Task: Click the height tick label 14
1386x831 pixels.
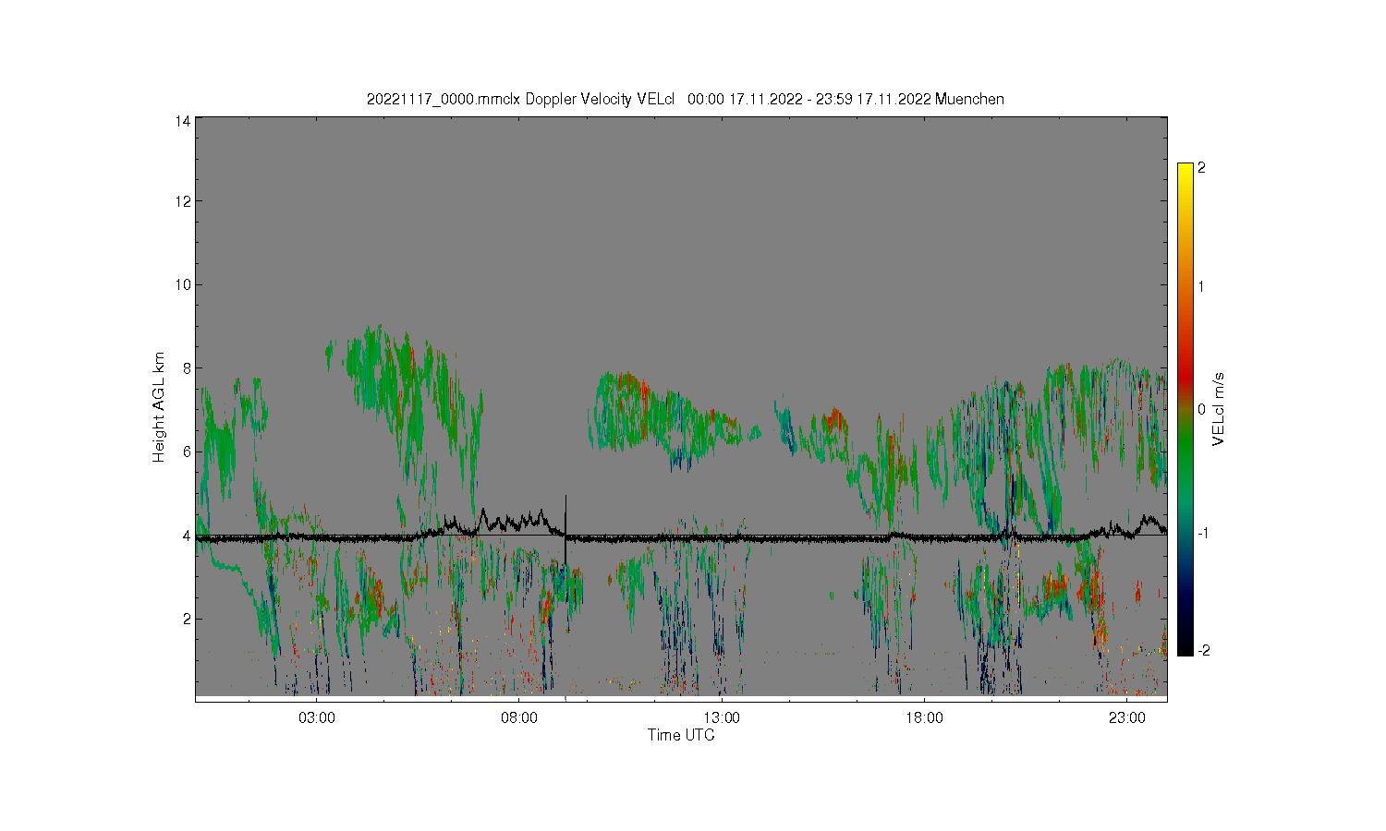Action: pyautogui.click(x=183, y=121)
